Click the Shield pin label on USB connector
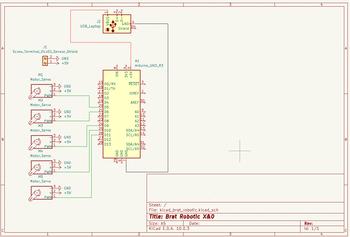This screenshot has width=350, height=237. pos(124,28)
